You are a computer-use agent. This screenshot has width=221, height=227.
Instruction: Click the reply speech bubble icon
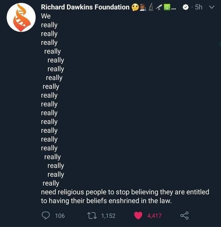click(46, 215)
